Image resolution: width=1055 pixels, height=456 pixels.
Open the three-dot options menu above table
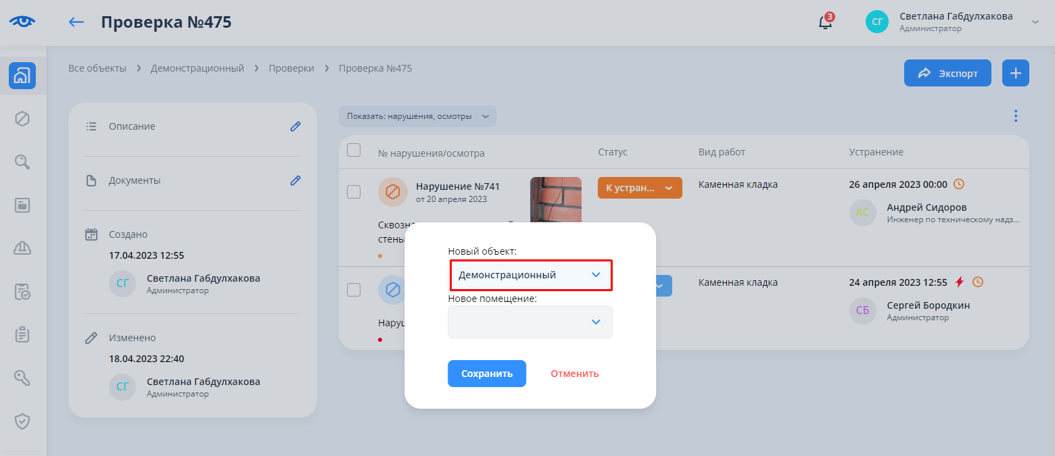1015,116
